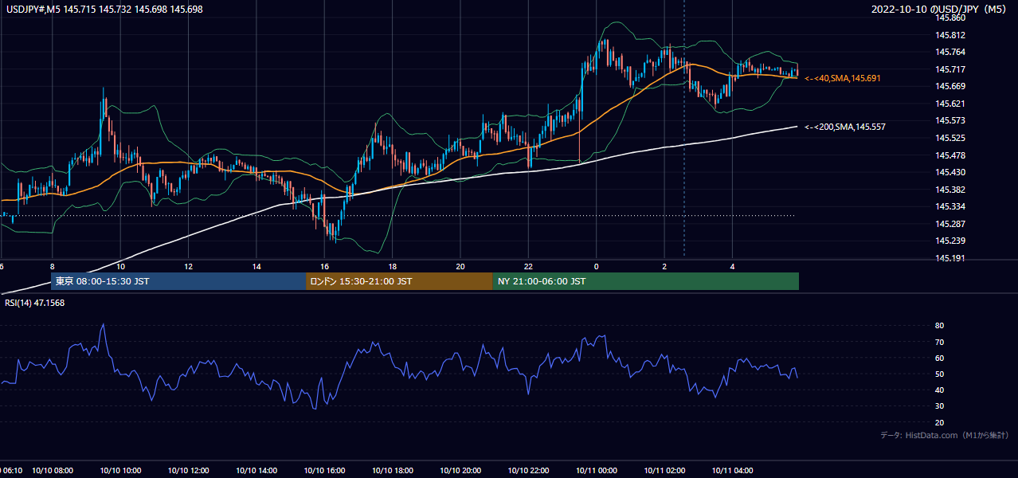Click price axis label 145.334
Viewport: 1018px width, 478px height.
[949, 206]
